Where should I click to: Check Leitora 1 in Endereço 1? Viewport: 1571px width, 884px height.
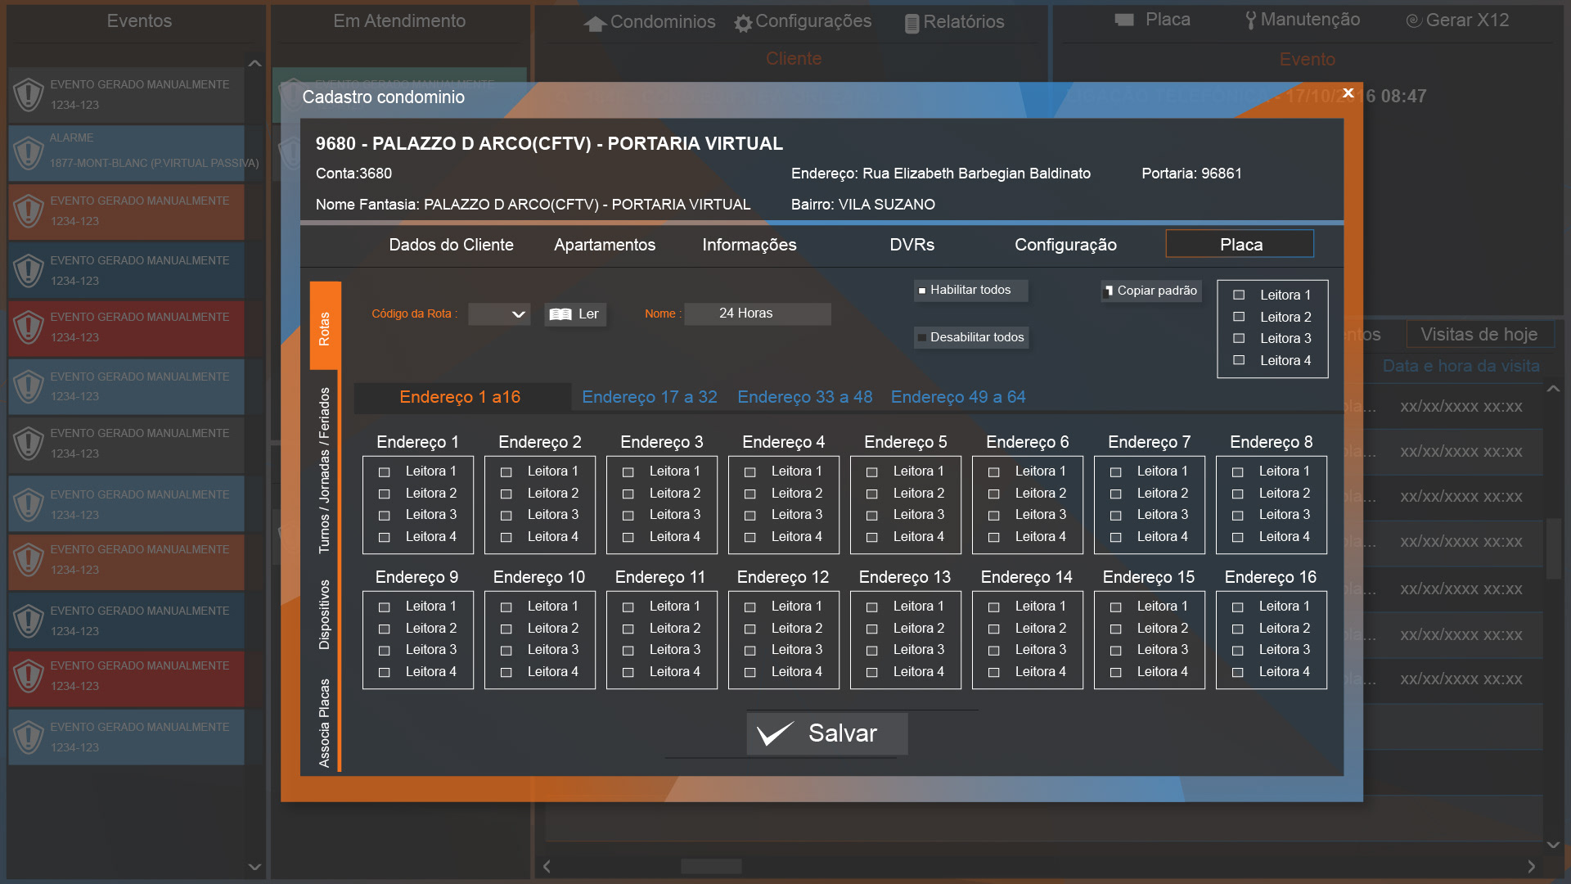click(384, 472)
